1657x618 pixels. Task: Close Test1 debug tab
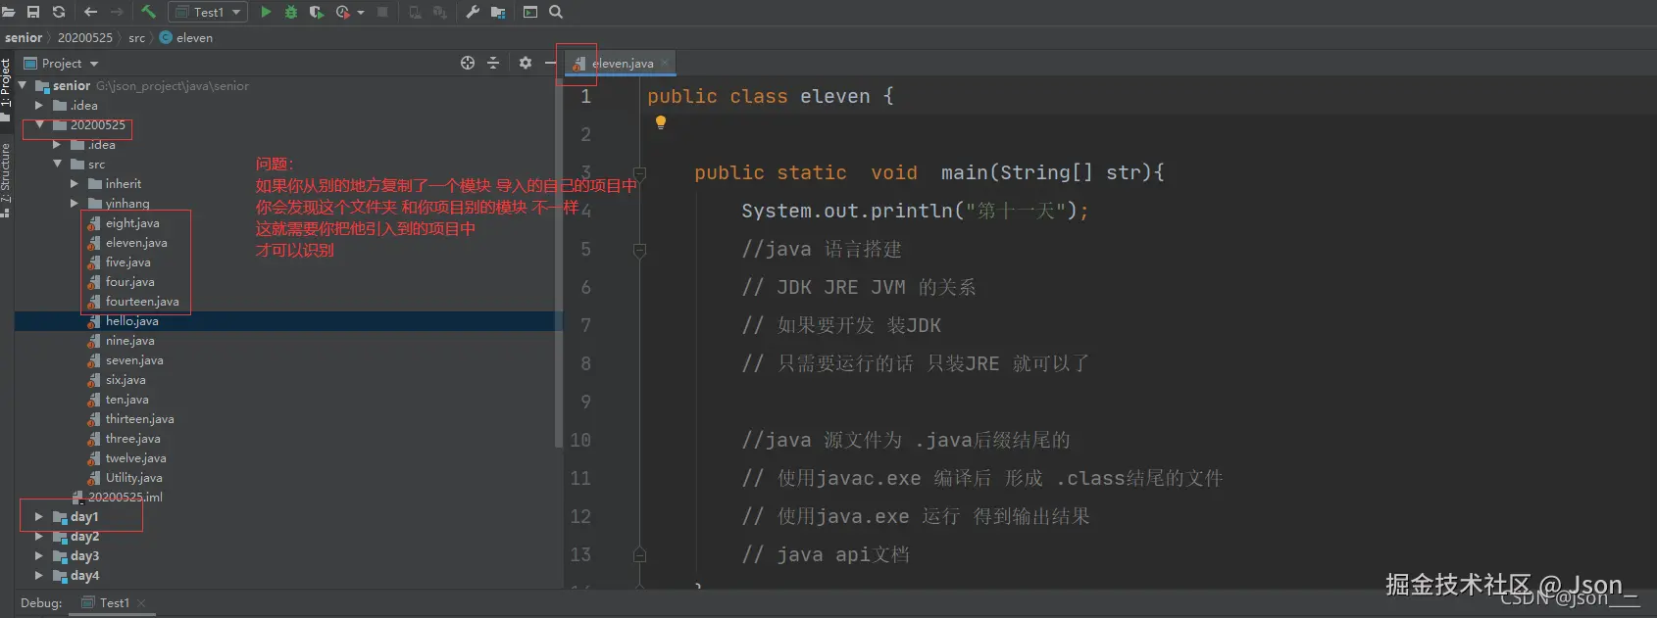[141, 603]
